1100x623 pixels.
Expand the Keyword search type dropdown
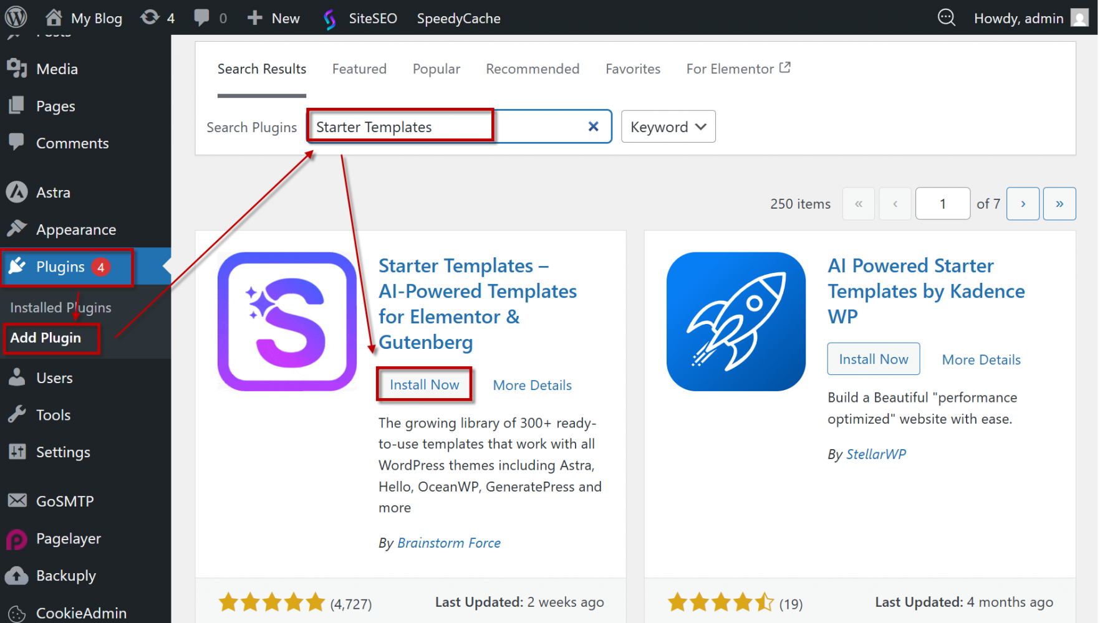(668, 126)
